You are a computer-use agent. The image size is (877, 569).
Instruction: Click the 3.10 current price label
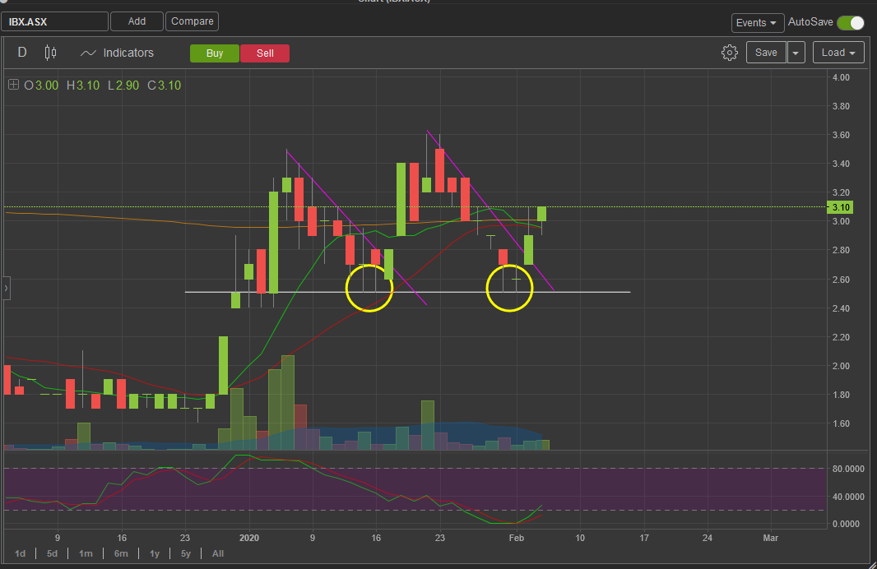pos(840,207)
